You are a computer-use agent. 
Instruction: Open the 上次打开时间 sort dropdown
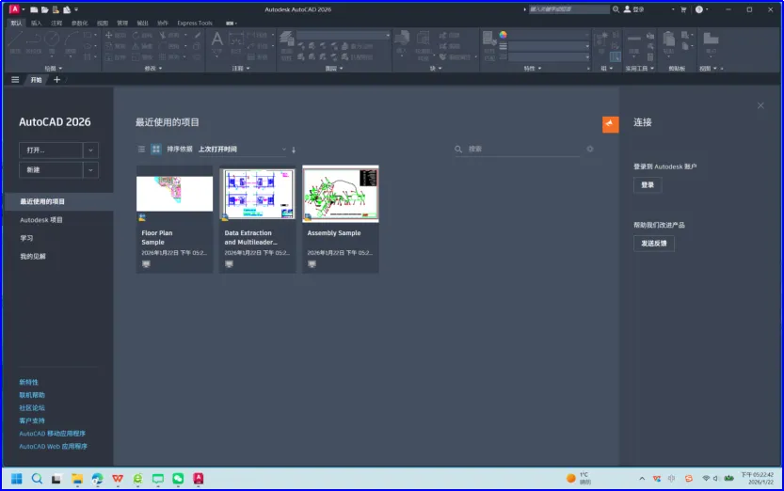pyautogui.click(x=243, y=150)
